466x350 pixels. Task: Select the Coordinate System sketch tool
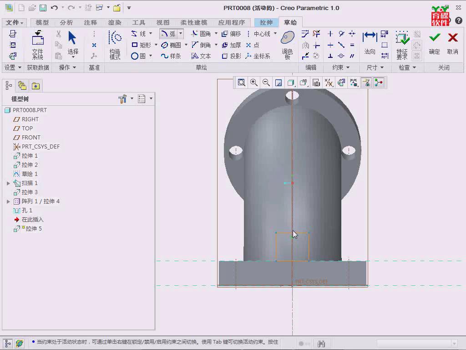click(x=258, y=56)
